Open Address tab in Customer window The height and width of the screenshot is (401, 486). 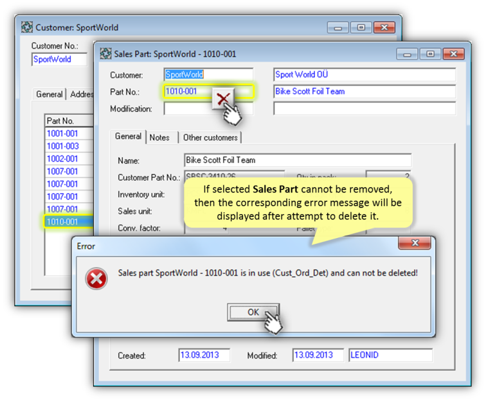[81, 94]
